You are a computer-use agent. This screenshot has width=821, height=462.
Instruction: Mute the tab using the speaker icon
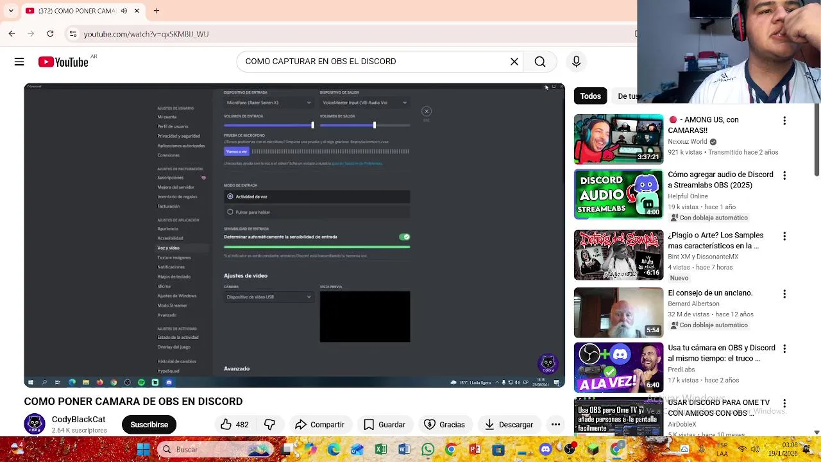124,11
